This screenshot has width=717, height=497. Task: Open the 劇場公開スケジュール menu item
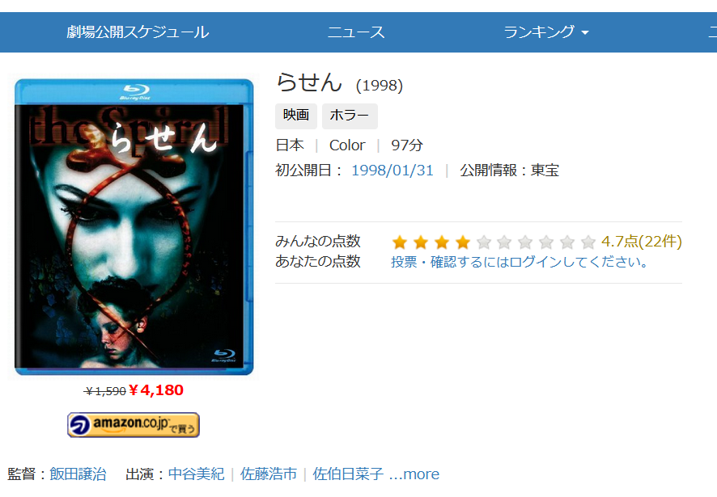pos(138,32)
